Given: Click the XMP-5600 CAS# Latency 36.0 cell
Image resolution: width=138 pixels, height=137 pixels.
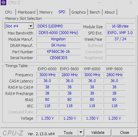Looking at the screenshot, I should [x=114, y=81].
